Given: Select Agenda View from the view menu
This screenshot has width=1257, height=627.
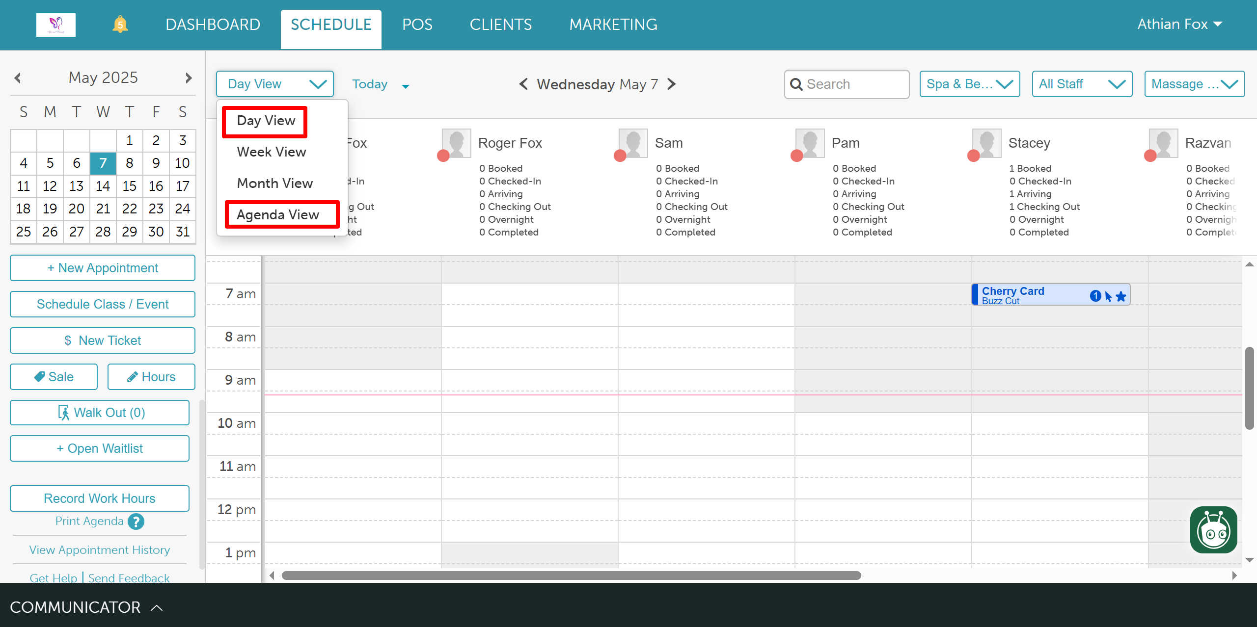Looking at the screenshot, I should click(x=278, y=214).
